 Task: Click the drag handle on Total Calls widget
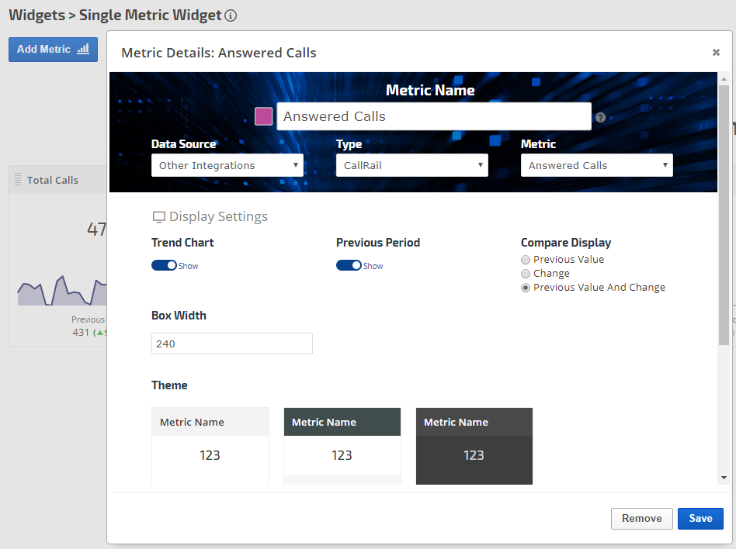(18, 180)
